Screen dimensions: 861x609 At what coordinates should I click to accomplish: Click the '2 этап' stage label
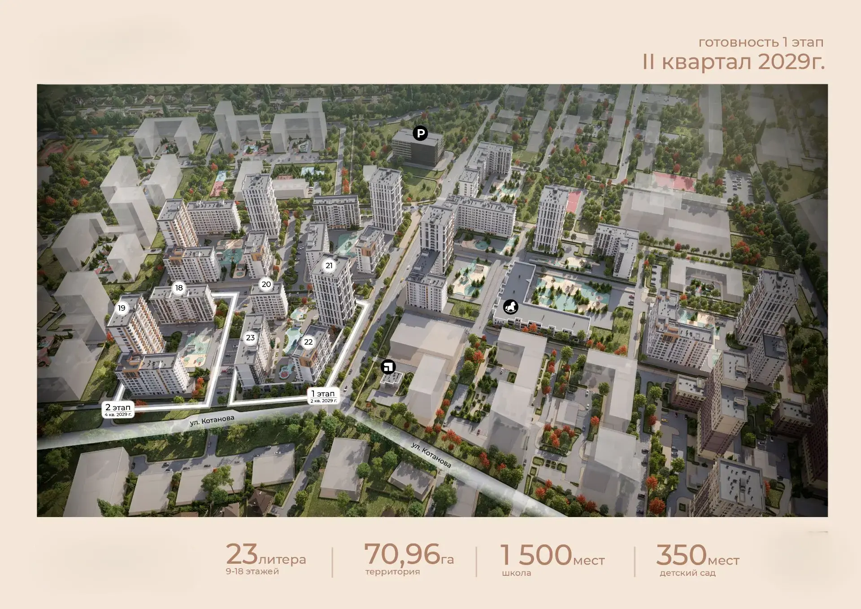tap(118, 410)
